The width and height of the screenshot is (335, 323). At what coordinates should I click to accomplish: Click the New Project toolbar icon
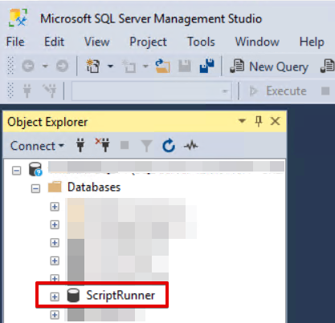click(x=93, y=66)
